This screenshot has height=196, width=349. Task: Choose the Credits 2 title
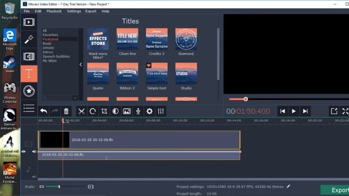click(x=157, y=39)
